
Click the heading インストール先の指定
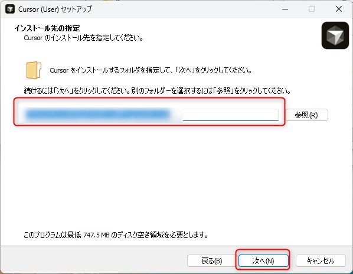[x=47, y=28]
